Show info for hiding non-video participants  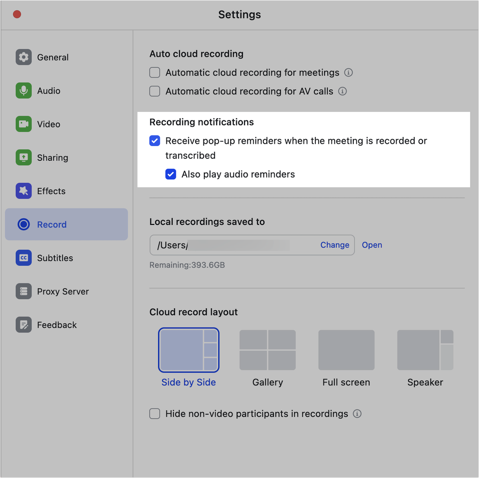(x=357, y=414)
